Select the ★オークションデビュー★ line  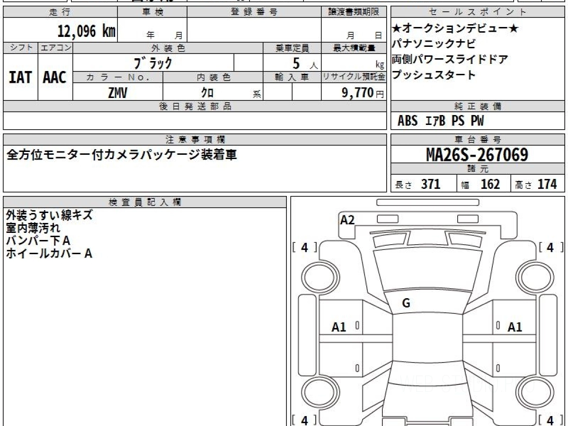tap(455, 29)
